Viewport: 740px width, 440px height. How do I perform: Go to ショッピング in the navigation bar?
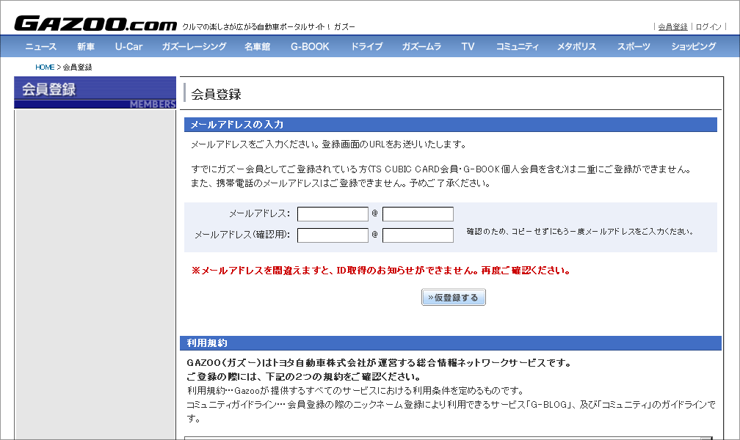(x=694, y=47)
